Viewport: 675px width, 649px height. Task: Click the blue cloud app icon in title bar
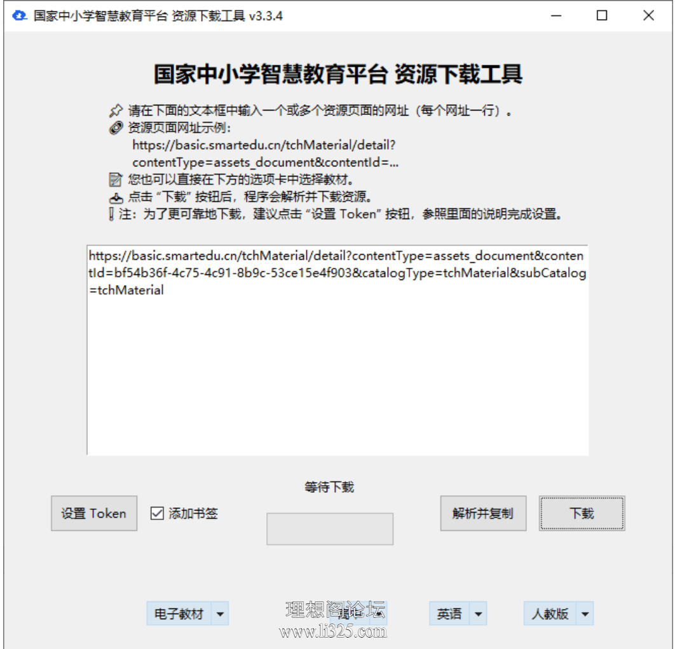tap(19, 16)
